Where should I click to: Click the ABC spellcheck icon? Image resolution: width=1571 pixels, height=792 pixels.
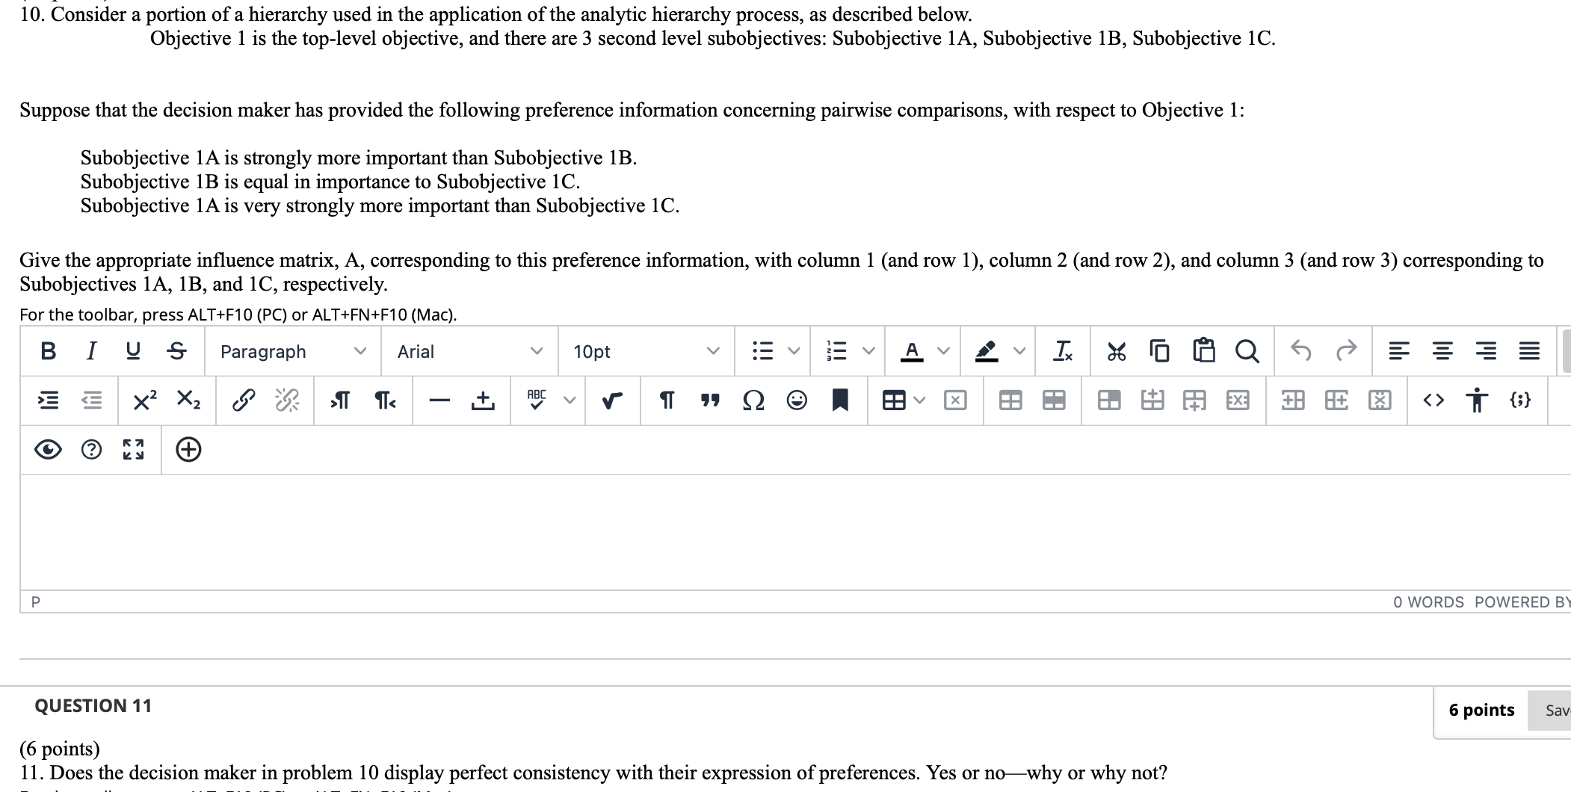tap(537, 401)
